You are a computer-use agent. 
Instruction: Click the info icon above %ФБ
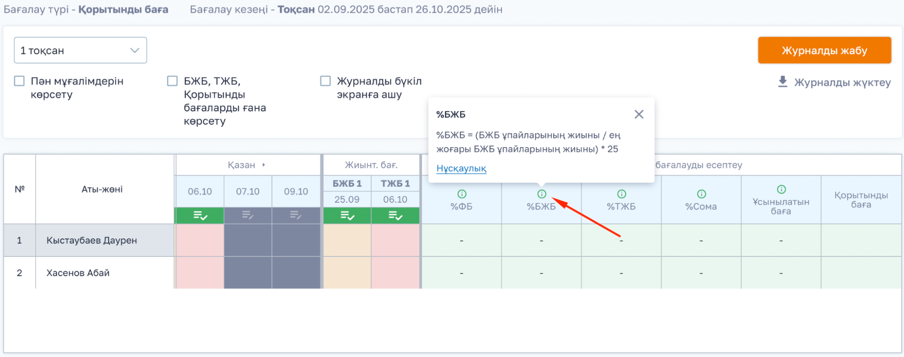coord(462,194)
